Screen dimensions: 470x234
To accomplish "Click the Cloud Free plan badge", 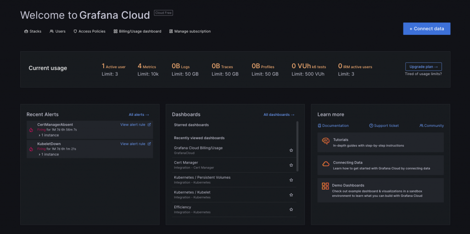I will pyautogui.click(x=163, y=13).
